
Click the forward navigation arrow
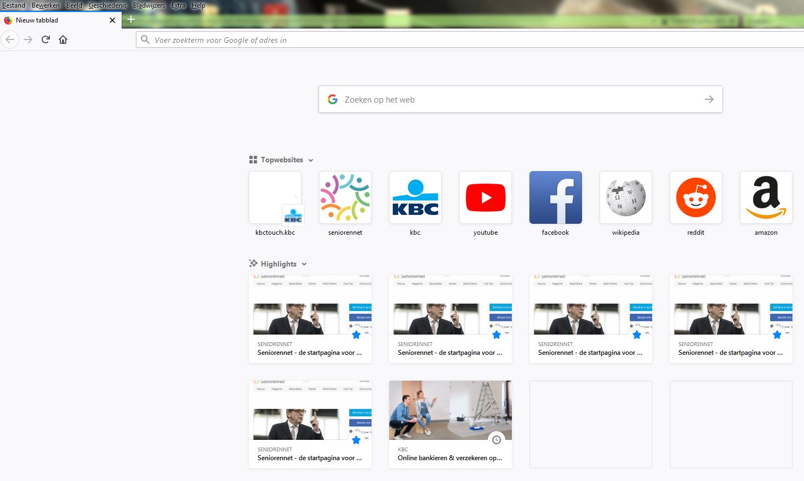(28, 39)
